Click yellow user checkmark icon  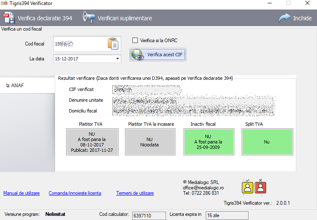point(247,187)
